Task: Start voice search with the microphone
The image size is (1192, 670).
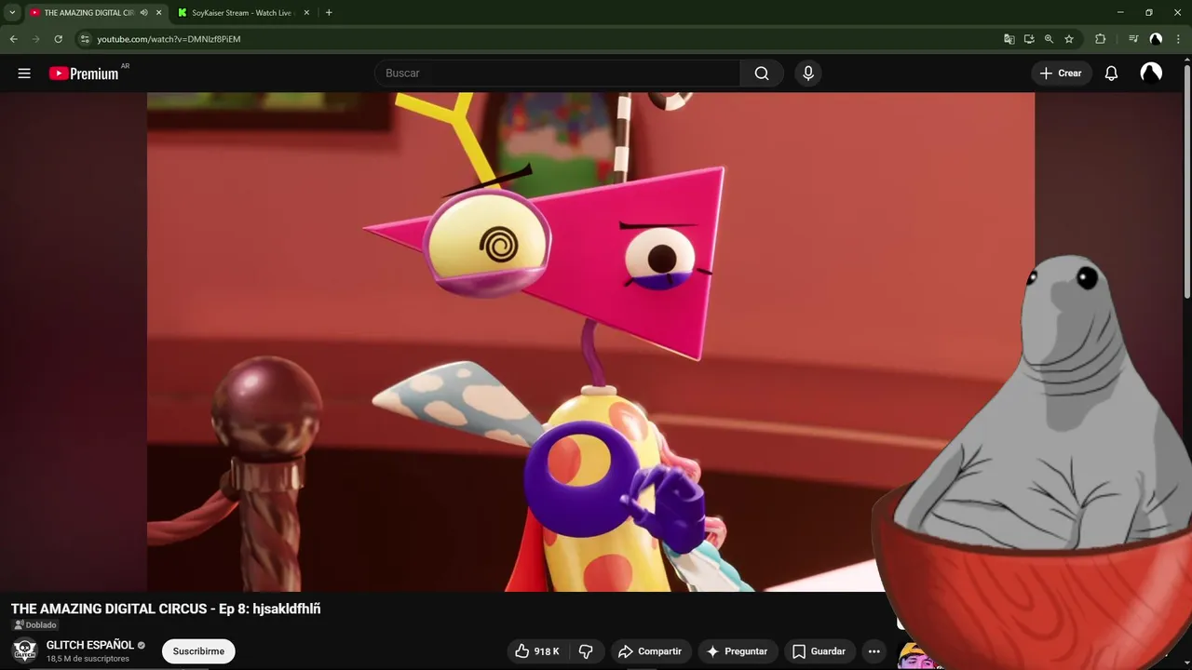Action: 808,74
